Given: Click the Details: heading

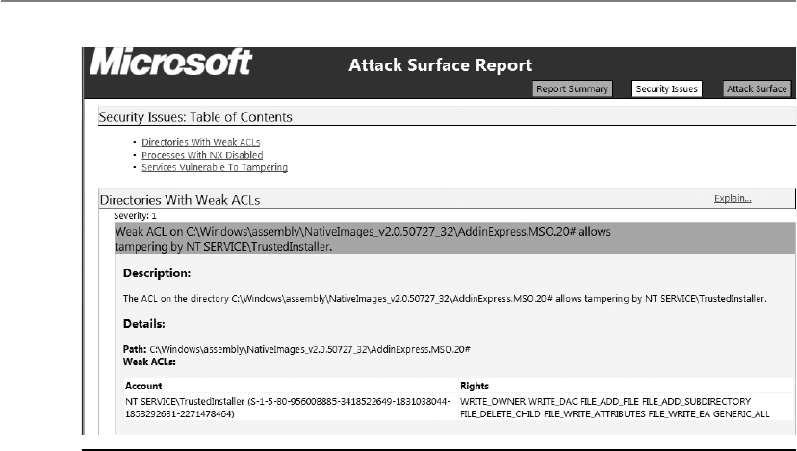Looking at the screenshot, I should [x=143, y=324].
